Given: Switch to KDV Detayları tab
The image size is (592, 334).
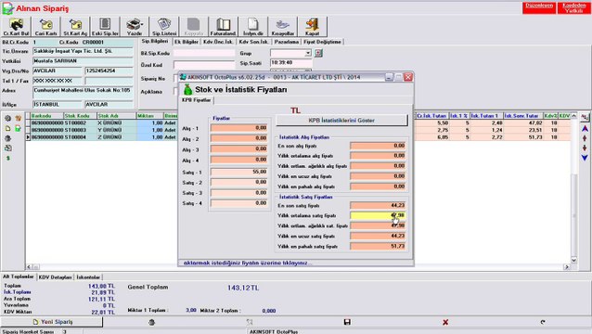Looking at the screenshot, I should [x=55, y=277].
